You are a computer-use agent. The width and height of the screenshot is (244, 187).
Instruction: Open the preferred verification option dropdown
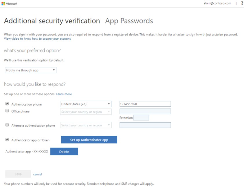coord(31,70)
